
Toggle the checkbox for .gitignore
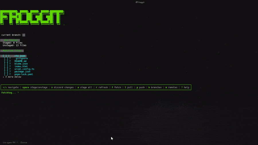[6, 58]
